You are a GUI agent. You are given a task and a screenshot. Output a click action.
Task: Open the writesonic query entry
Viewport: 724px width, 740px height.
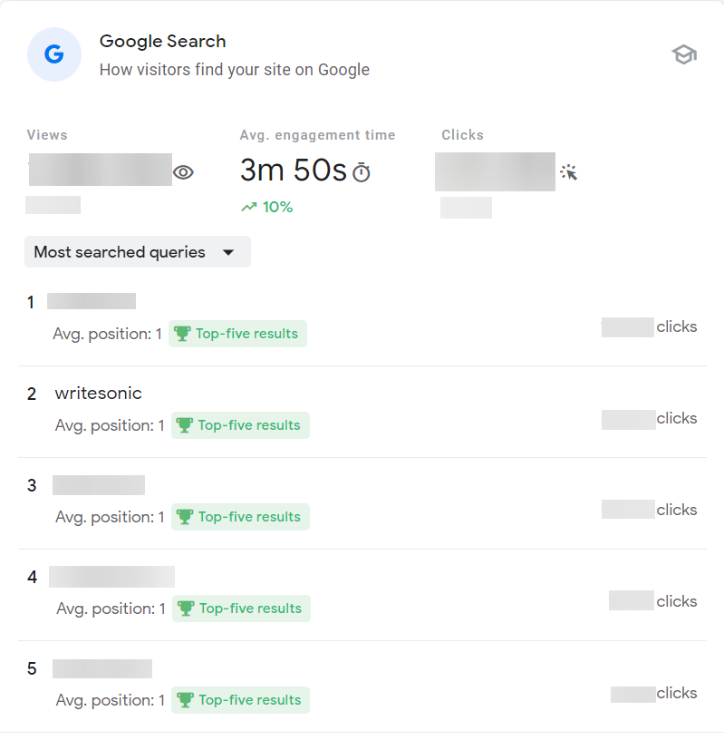tap(98, 394)
